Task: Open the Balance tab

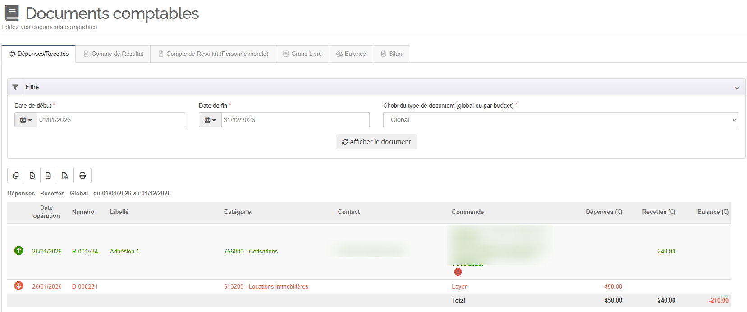Action: (351, 54)
